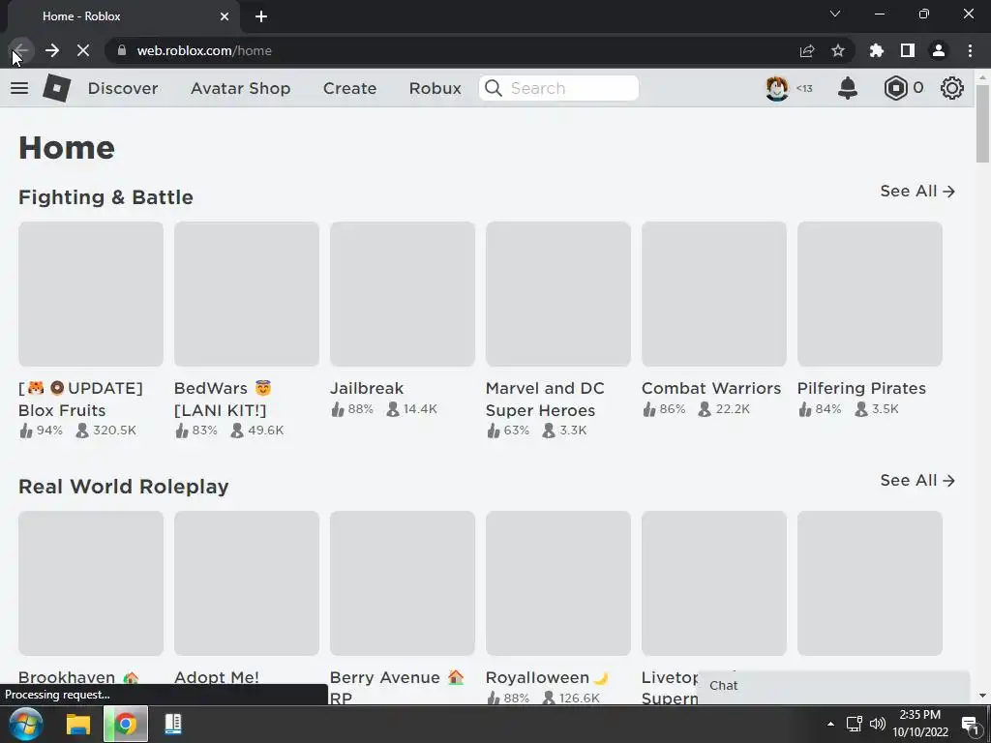Open the BedWars game thumbnail
991x743 pixels.
[247, 294]
